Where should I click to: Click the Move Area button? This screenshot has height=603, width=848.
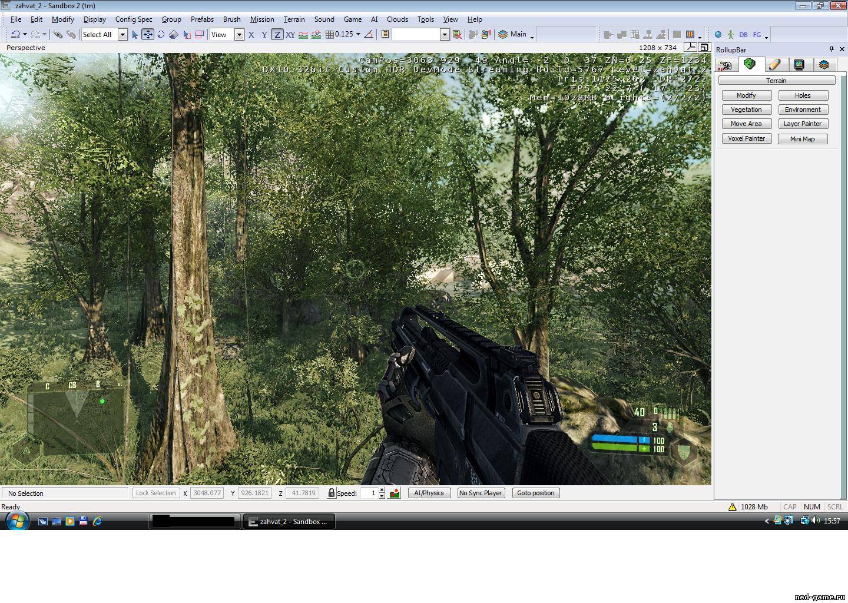tap(746, 124)
